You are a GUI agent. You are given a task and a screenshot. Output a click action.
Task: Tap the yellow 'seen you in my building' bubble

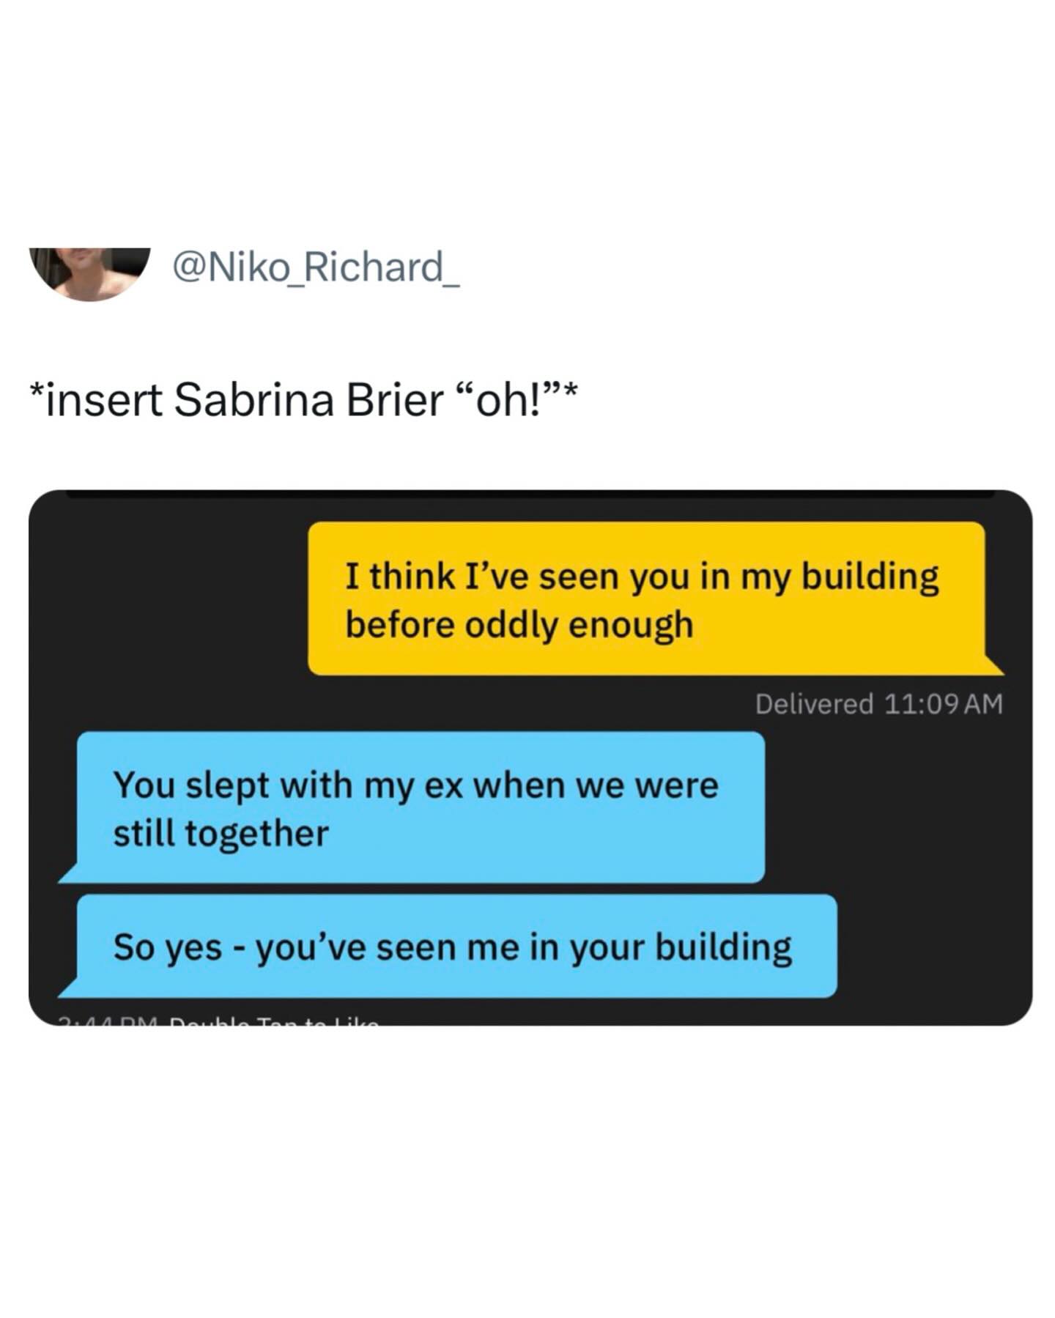tap(647, 598)
